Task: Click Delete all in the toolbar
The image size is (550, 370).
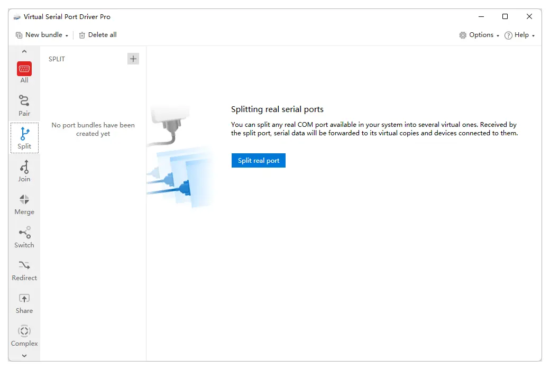Action: pos(98,35)
